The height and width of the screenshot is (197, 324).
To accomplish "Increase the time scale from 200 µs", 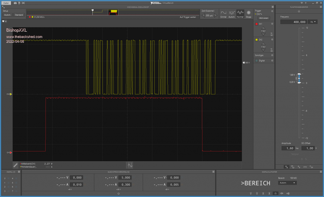I will point(215,15).
